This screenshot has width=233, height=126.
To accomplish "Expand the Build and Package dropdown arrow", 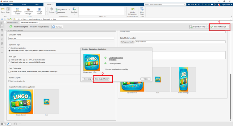I will coord(228,27).
